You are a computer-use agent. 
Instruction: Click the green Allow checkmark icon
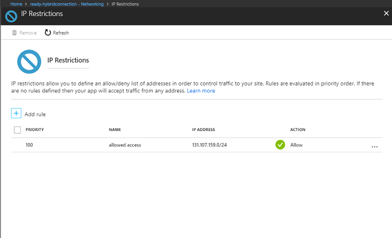(x=280, y=145)
